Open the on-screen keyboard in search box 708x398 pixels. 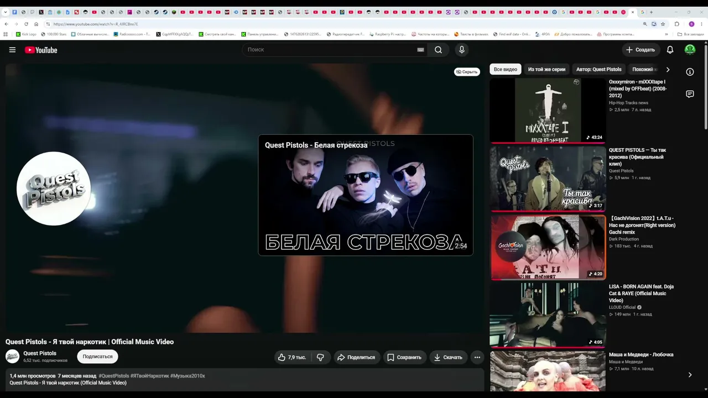(420, 50)
